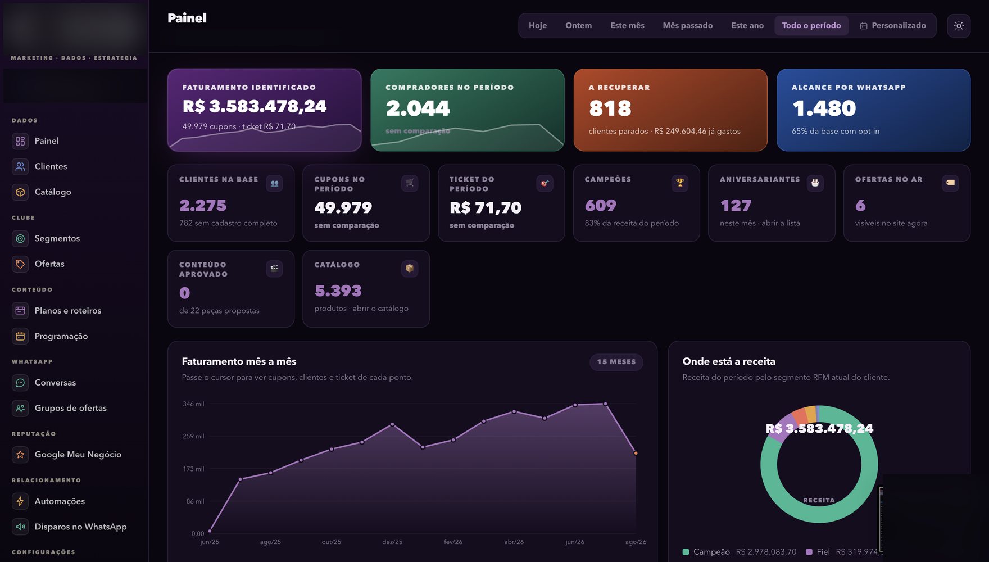
Task: Click the green Campeão legend swatch
Action: pyautogui.click(x=686, y=552)
